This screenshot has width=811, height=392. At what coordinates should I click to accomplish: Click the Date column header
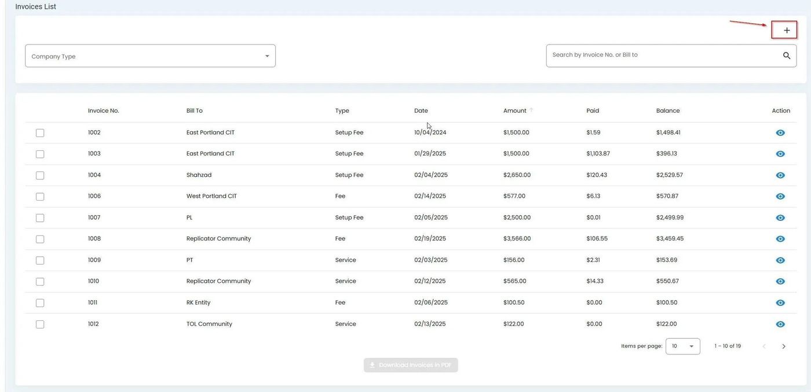[x=421, y=110]
